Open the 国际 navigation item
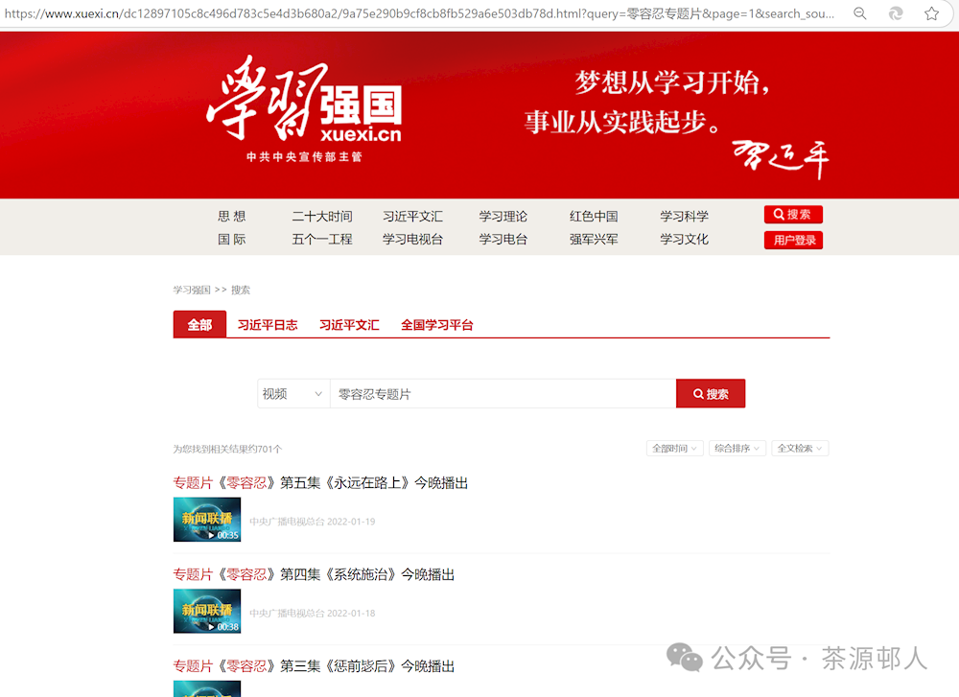Viewport: 959px width, 697px height. click(x=232, y=239)
